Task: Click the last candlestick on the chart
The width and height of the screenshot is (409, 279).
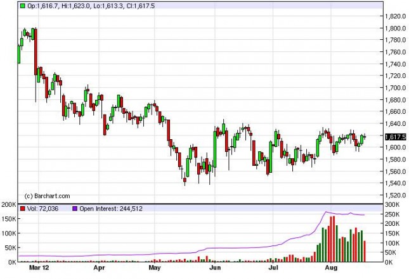Action: click(365, 137)
